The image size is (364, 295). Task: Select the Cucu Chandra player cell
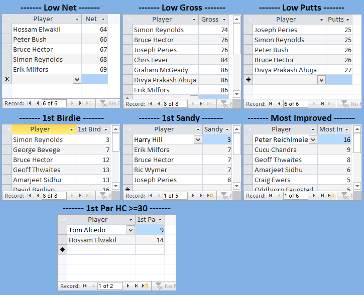click(x=280, y=150)
